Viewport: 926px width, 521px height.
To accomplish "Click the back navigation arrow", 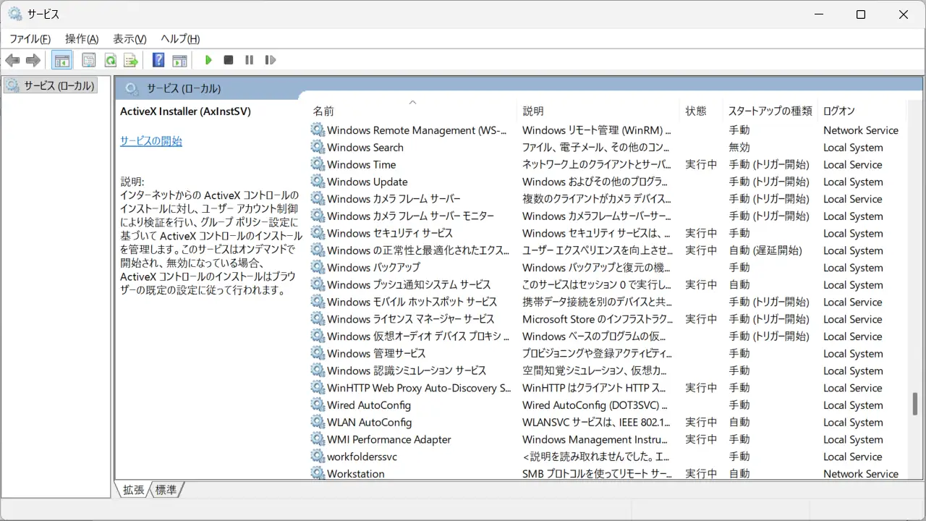I will 12,59.
